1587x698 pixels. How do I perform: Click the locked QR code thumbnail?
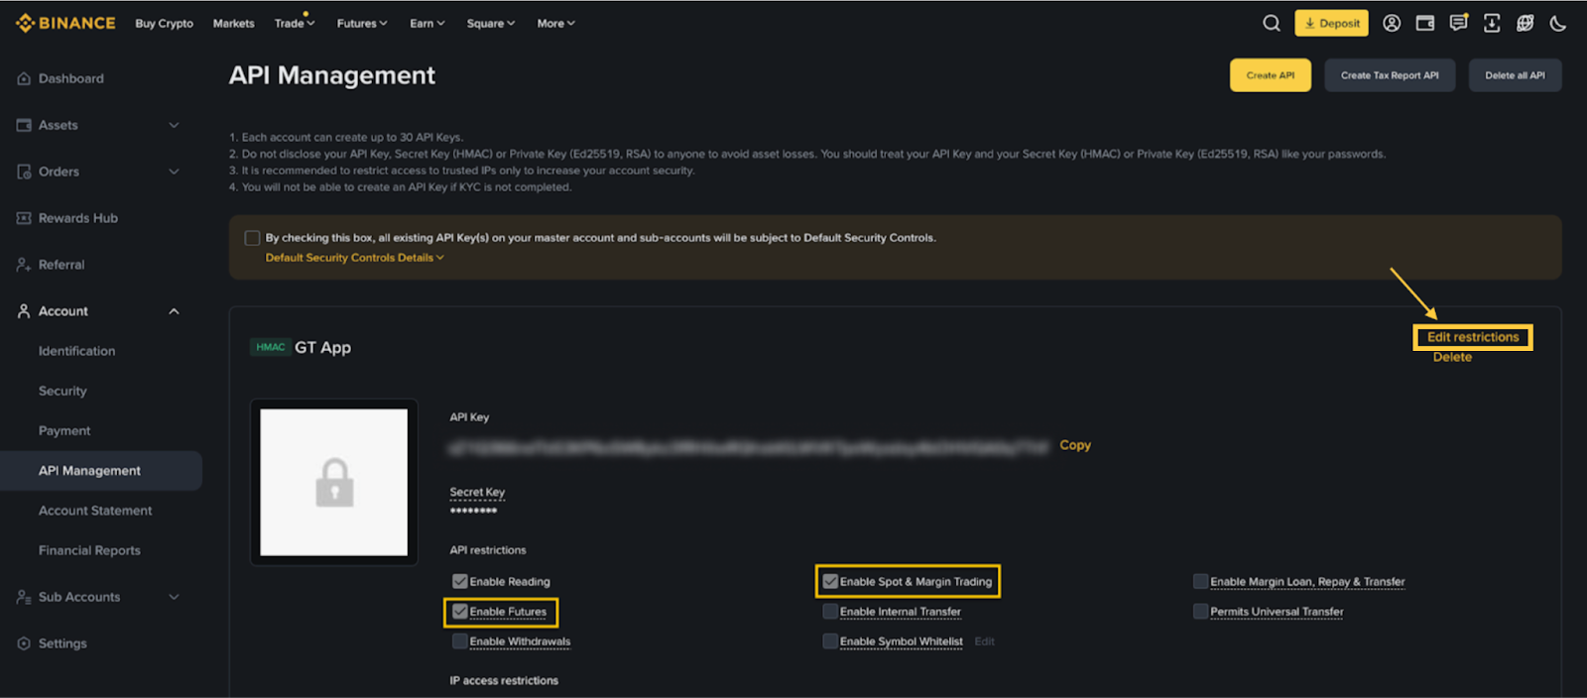pos(334,483)
